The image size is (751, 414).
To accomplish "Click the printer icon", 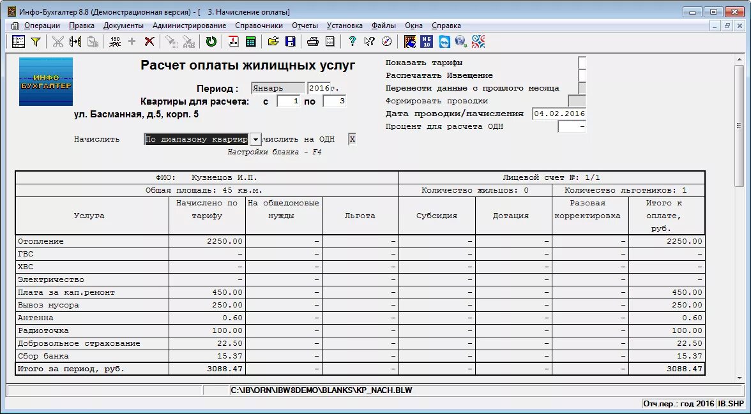I will 313,41.
